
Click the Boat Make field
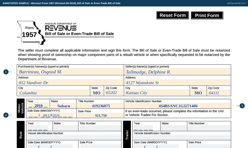pos(66,128)
